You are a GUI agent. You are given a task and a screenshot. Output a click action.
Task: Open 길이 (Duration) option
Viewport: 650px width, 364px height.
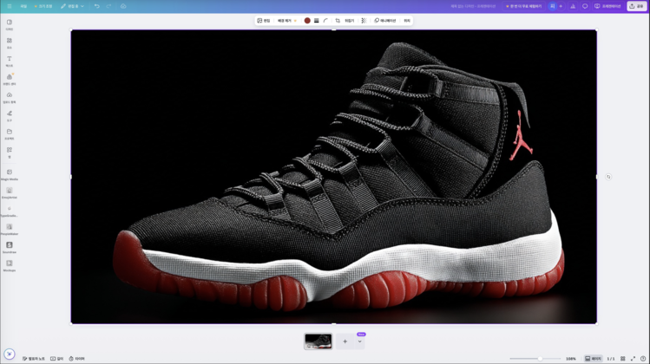click(56, 359)
